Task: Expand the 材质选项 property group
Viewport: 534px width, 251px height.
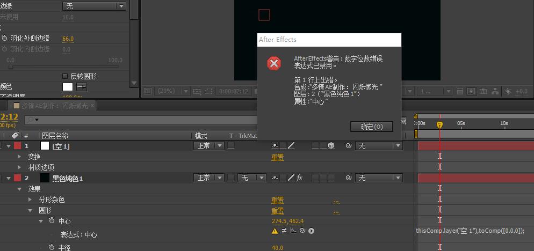Action: click(19, 167)
